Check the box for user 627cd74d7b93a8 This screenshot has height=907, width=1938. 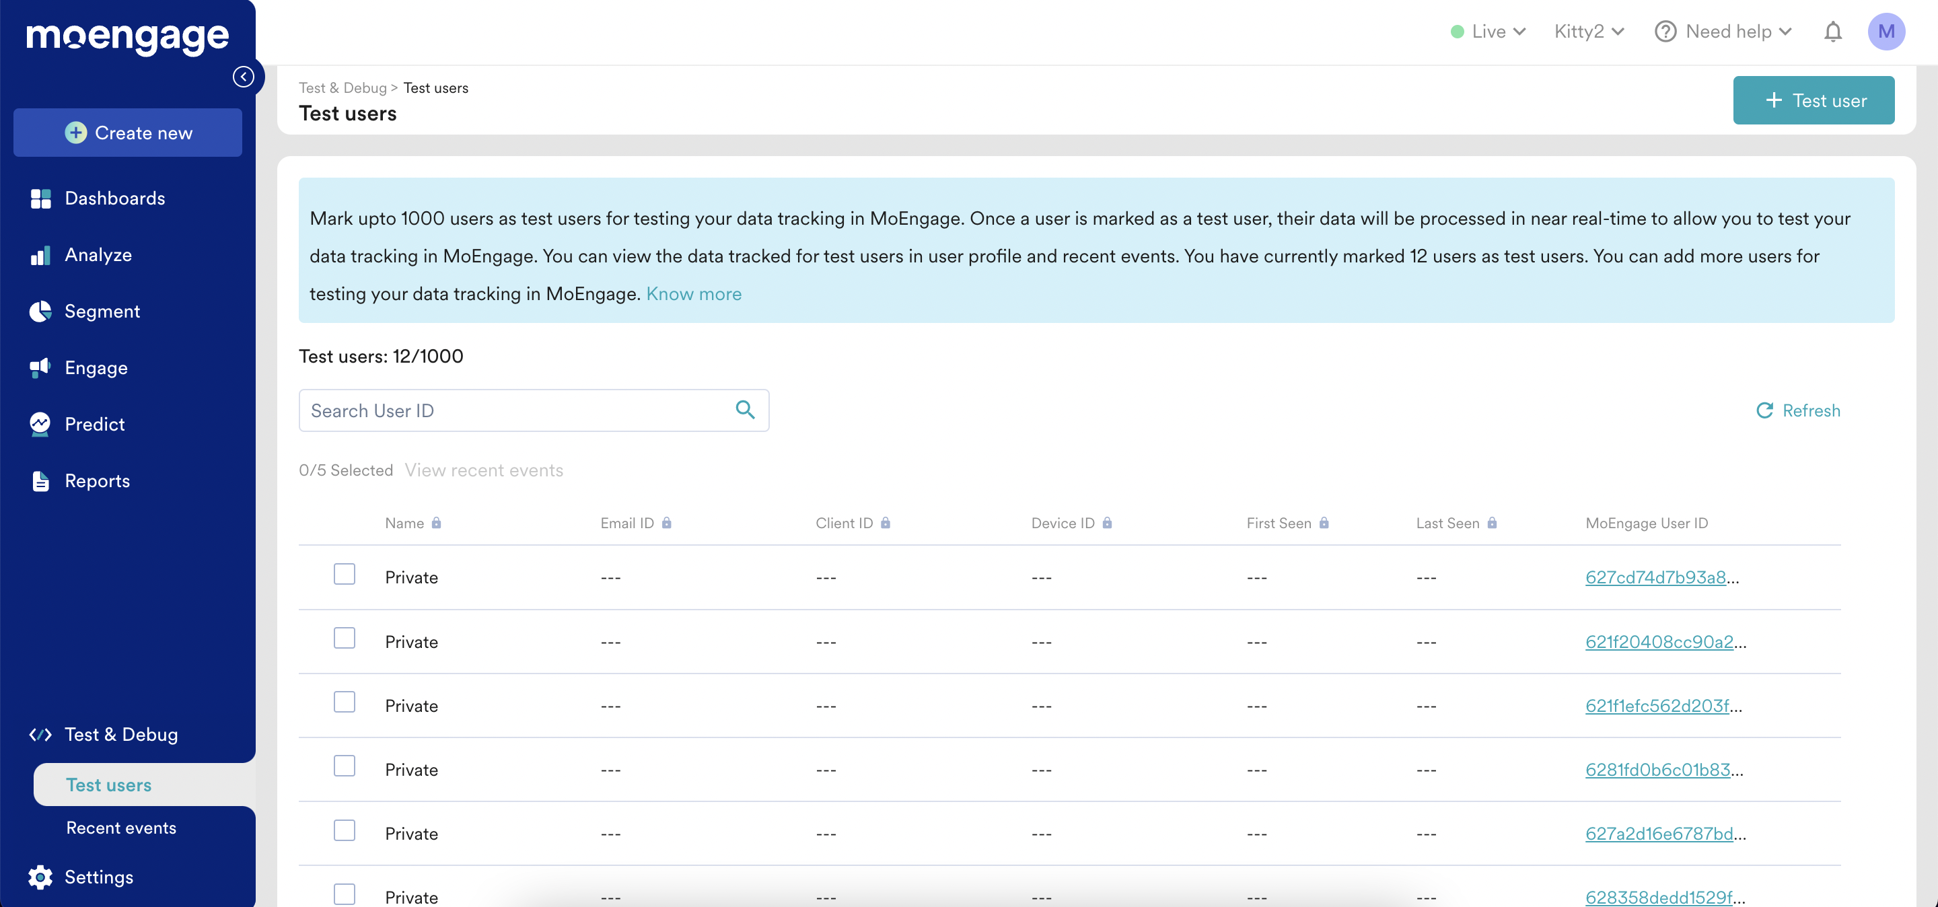345,575
